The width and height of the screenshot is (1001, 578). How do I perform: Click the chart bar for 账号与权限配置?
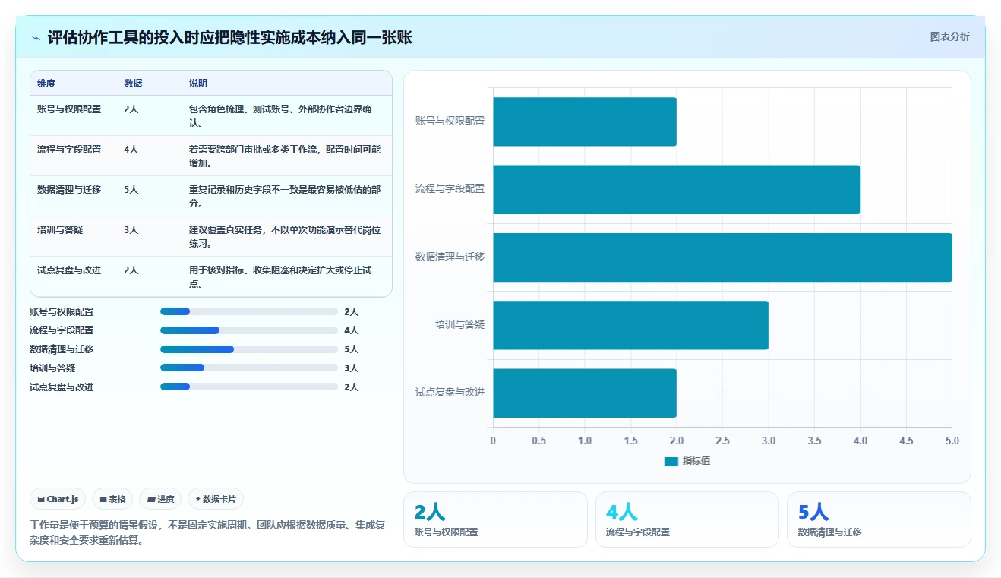(x=585, y=122)
